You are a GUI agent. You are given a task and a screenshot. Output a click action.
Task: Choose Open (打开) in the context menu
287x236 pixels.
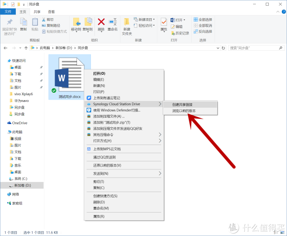coord(124,73)
